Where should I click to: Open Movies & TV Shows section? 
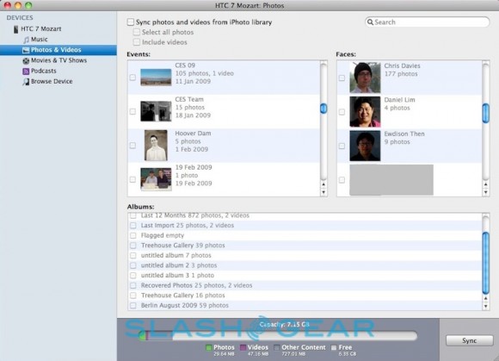click(x=59, y=60)
